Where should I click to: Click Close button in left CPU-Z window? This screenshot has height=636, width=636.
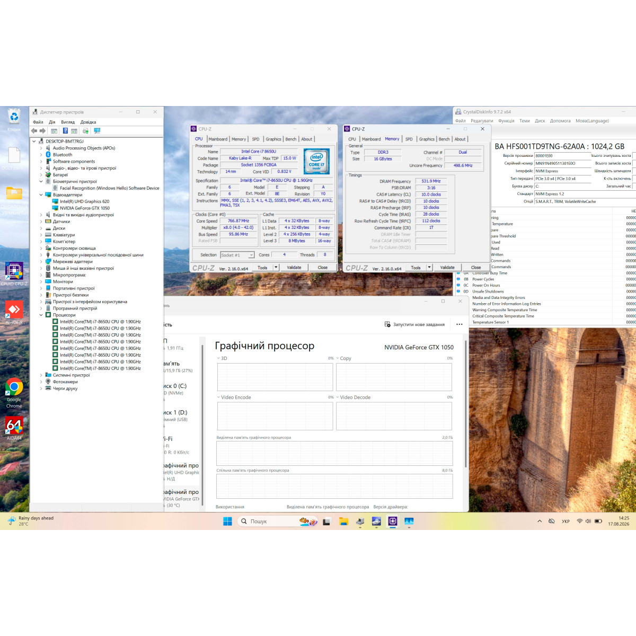tap(323, 268)
